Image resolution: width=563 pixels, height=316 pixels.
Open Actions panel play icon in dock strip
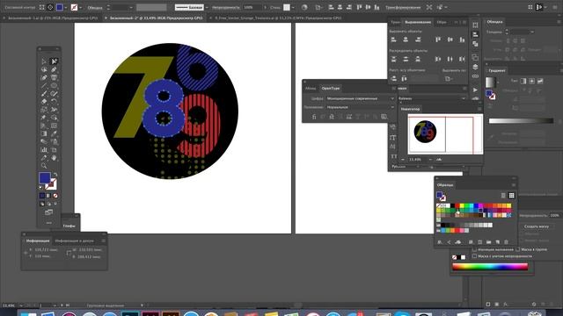coord(475,90)
